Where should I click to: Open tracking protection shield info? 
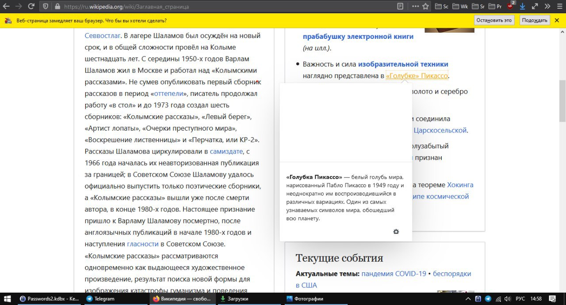click(46, 7)
